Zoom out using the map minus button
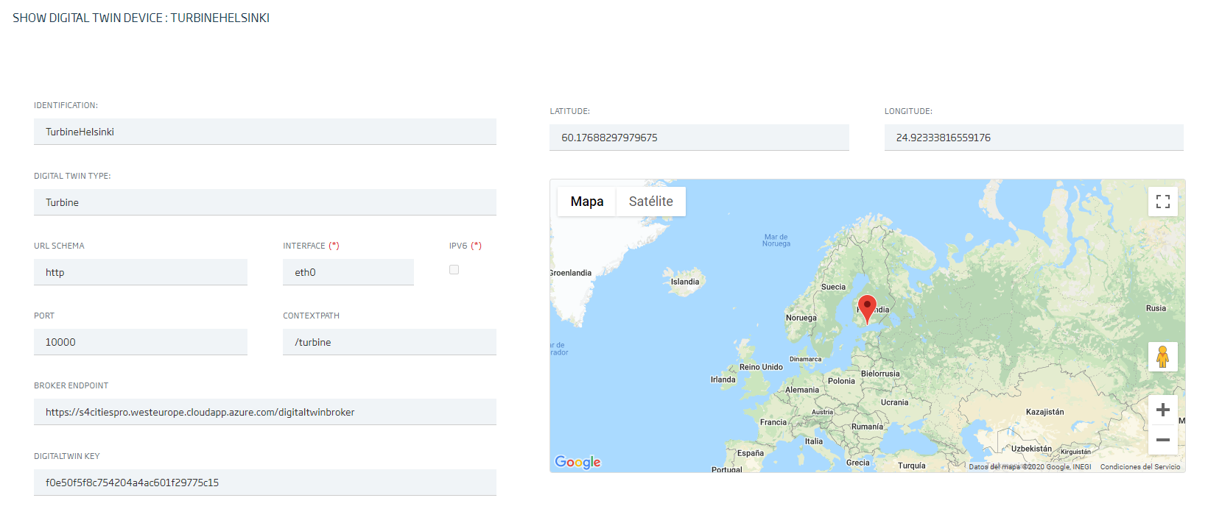This screenshot has width=1208, height=509. [x=1162, y=440]
